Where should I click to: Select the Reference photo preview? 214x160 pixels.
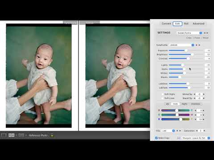point(39,76)
